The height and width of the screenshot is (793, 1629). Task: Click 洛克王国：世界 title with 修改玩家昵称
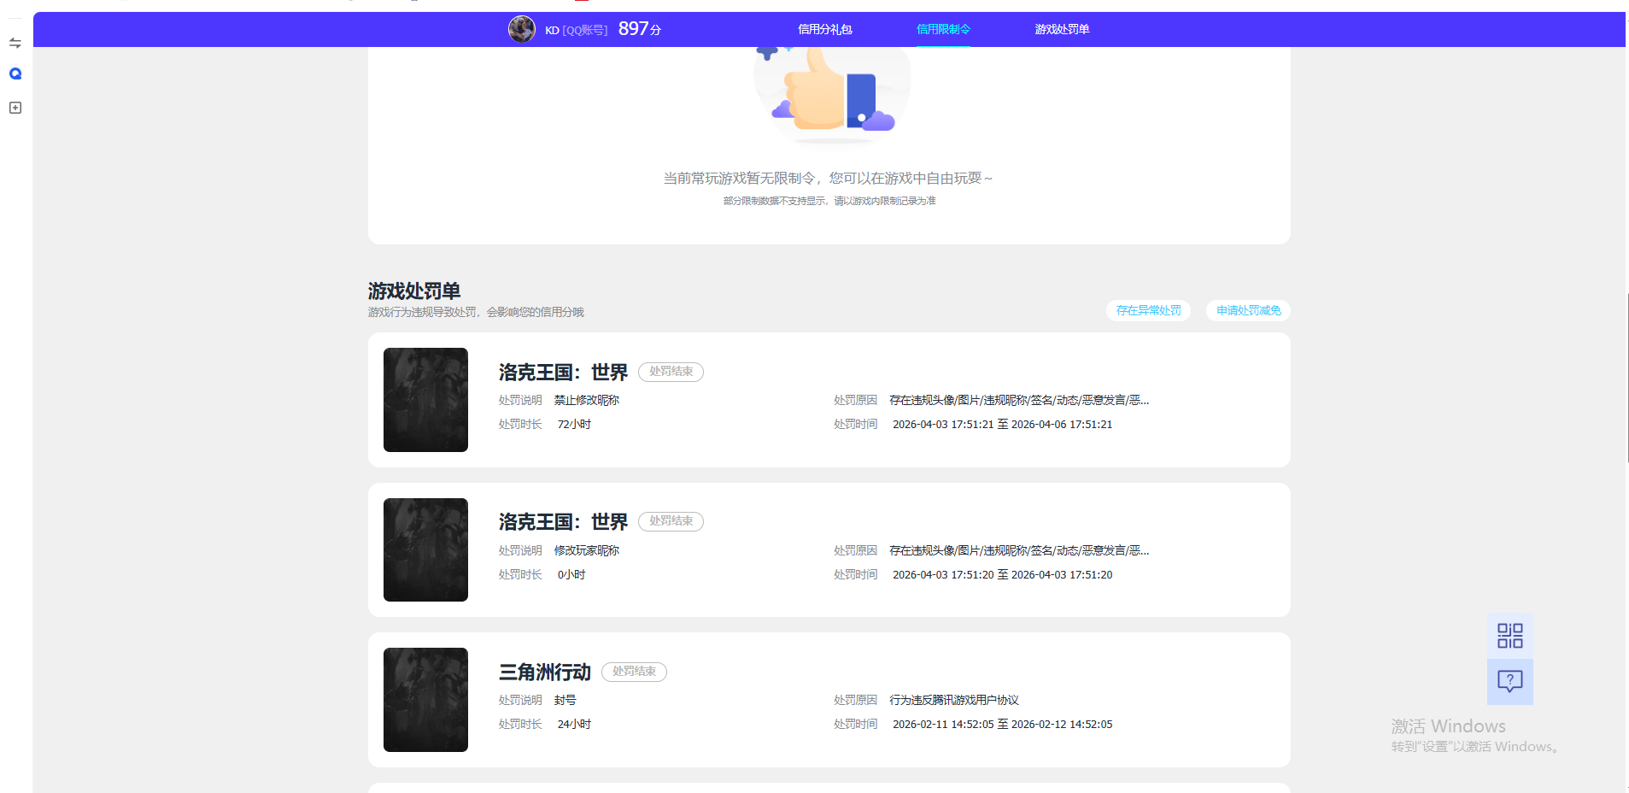(563, 522)
